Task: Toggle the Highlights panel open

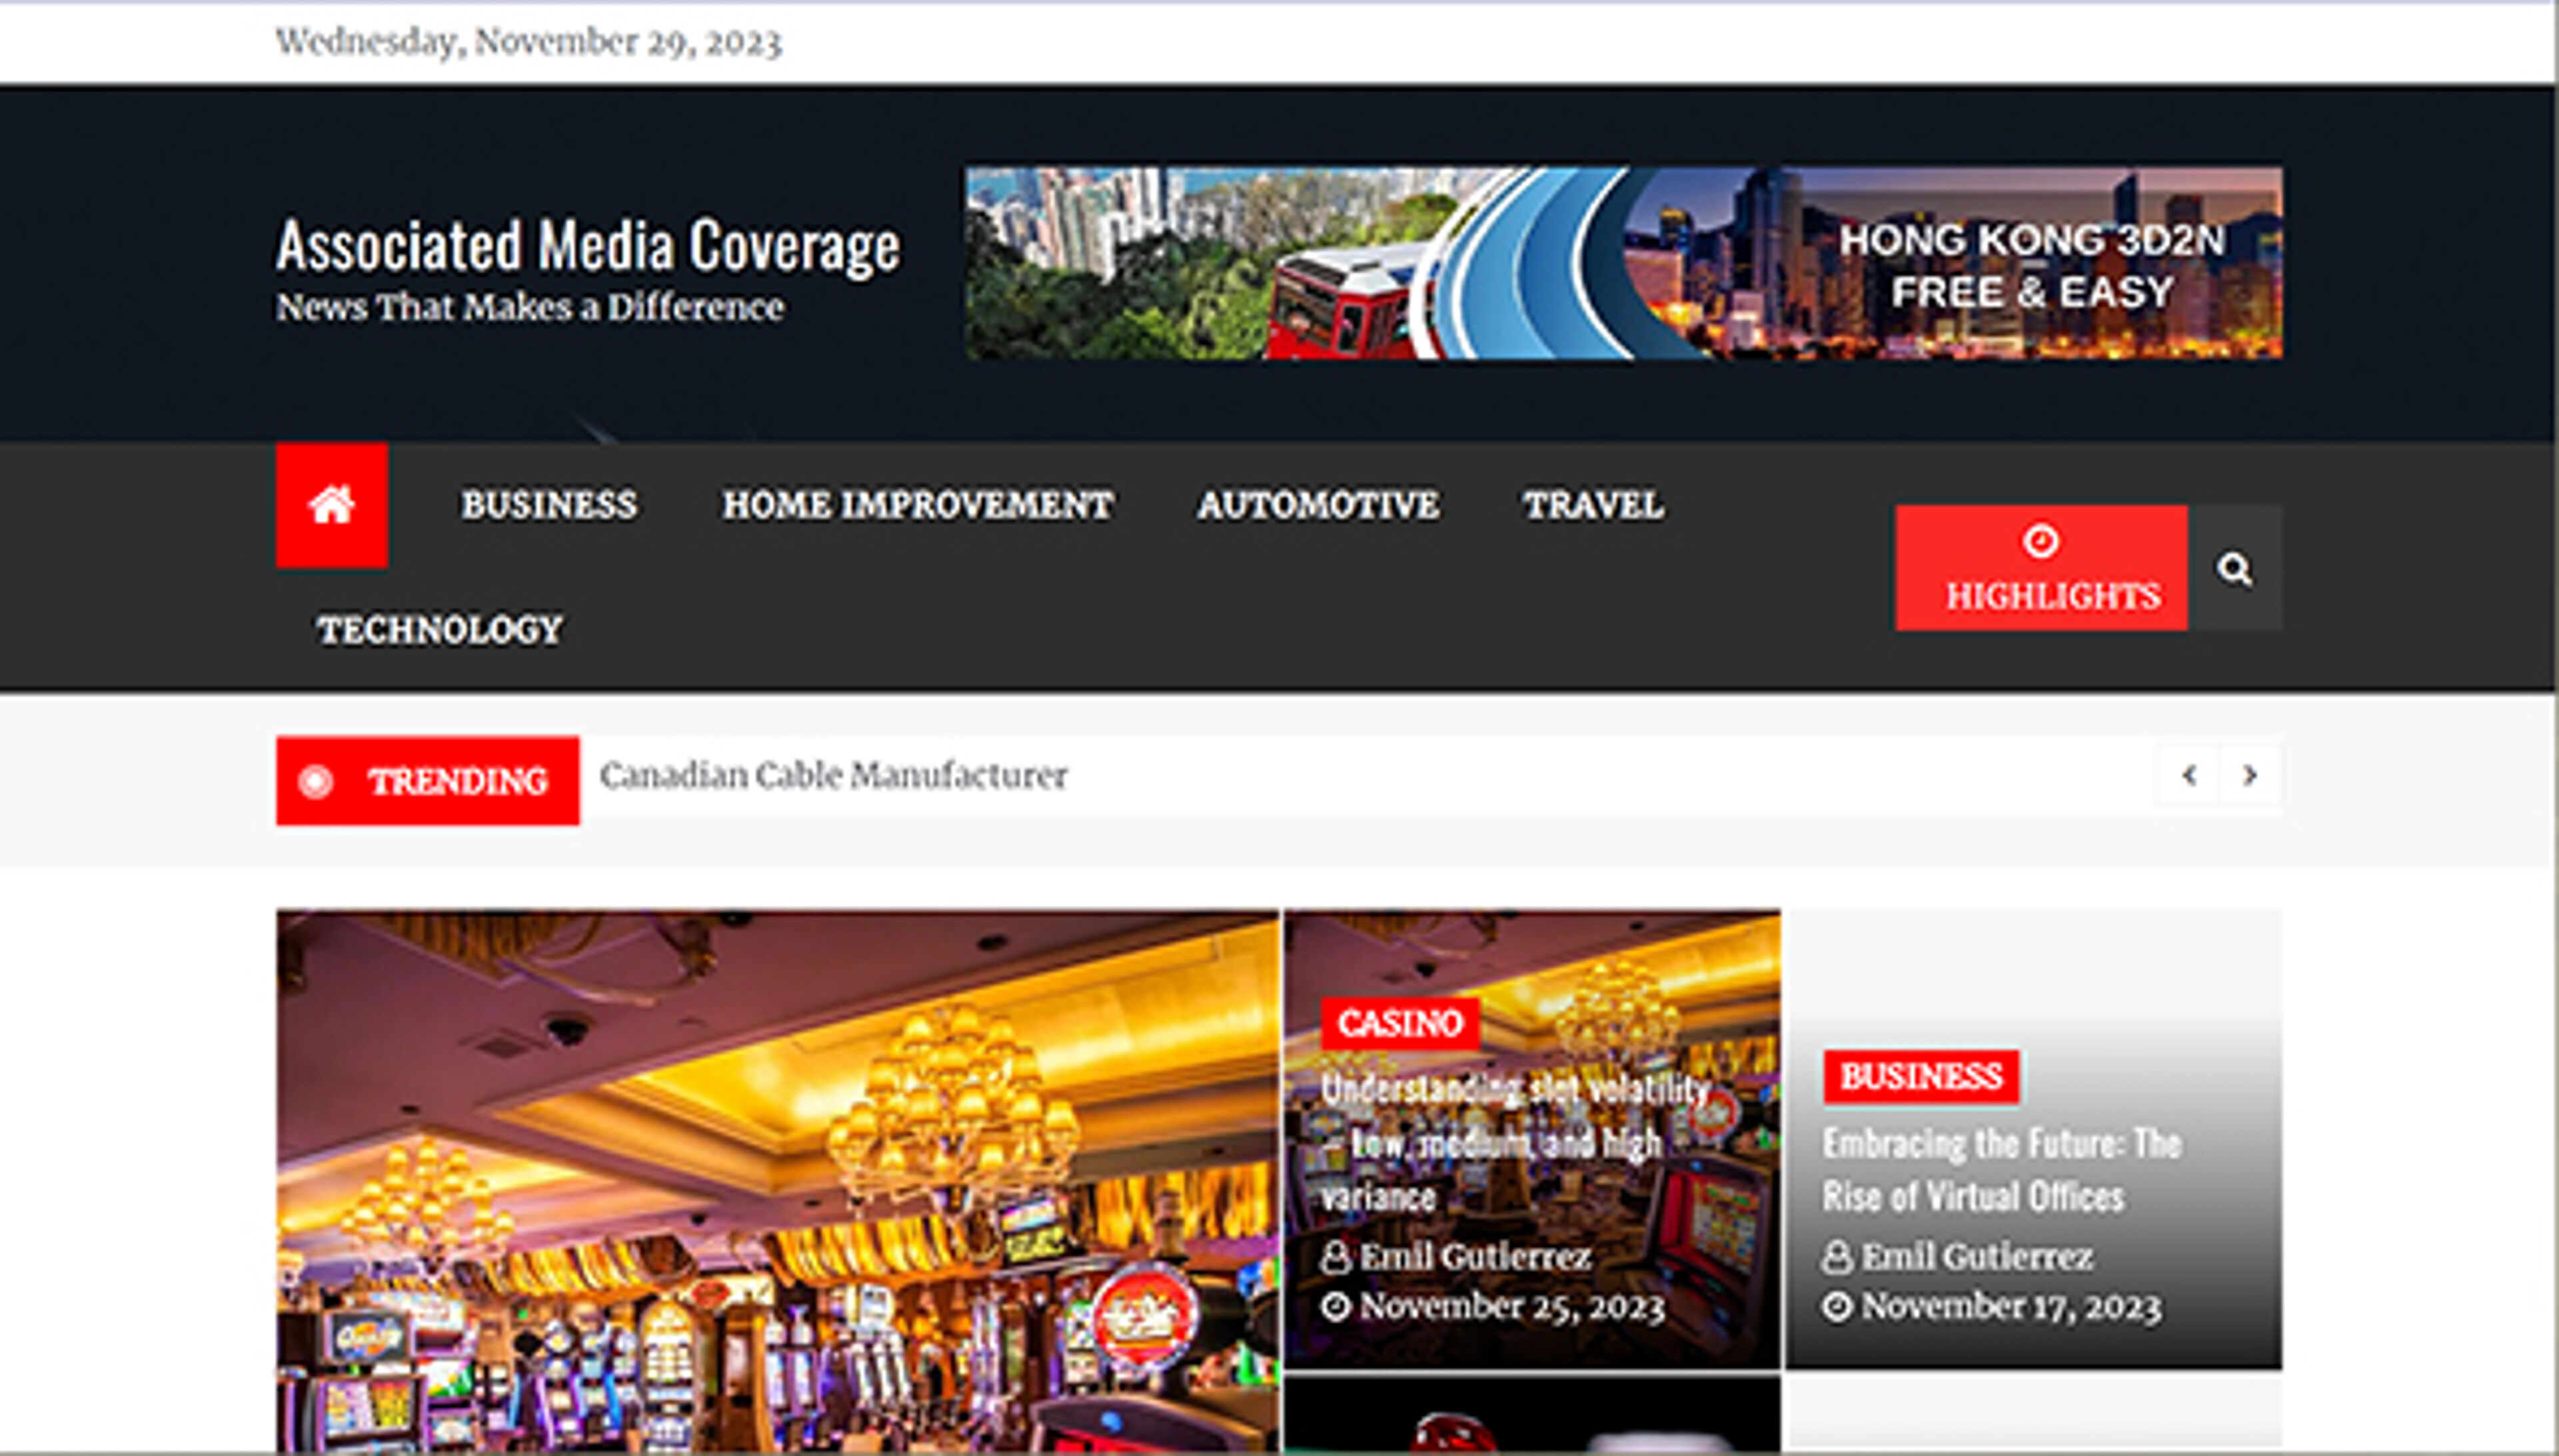Action: [x=2041, y=595]
